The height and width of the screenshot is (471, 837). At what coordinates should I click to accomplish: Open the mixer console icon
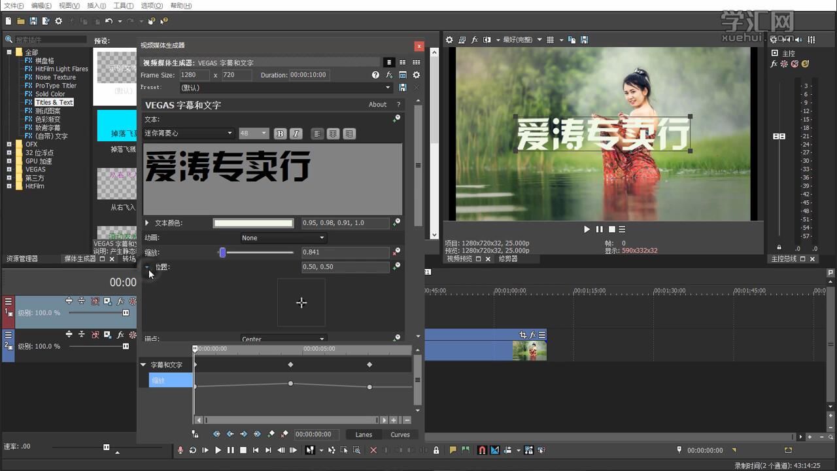point(811,40)
